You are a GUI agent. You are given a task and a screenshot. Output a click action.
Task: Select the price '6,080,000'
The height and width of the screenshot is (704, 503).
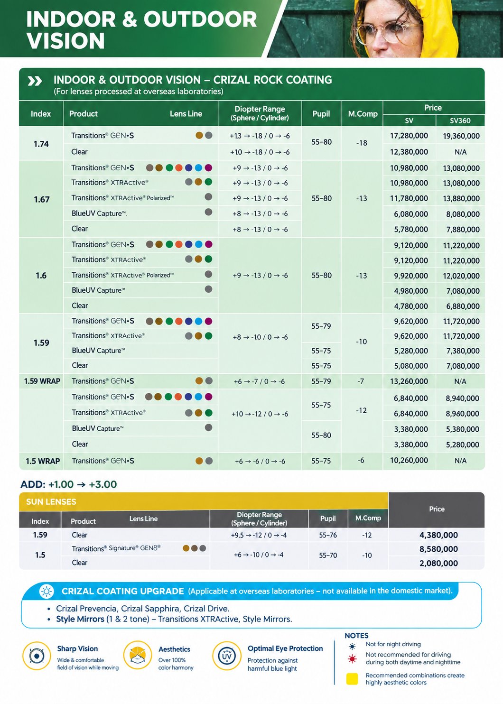click(x=411, y=214)
